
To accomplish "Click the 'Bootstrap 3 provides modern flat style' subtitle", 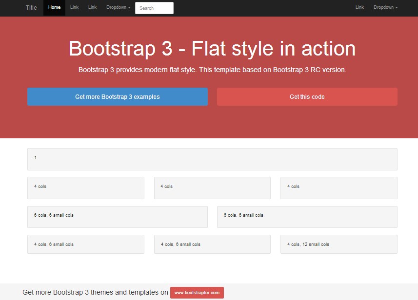I will pyautogui.click(x=213, y=70).
